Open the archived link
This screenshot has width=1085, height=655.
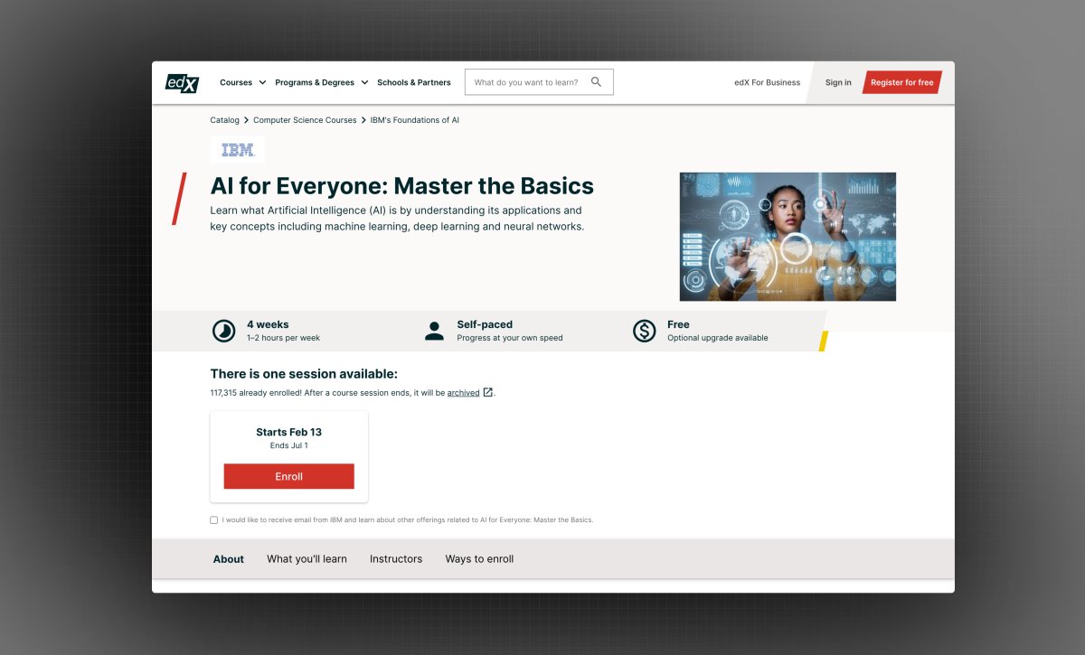(x=463, y=393)
